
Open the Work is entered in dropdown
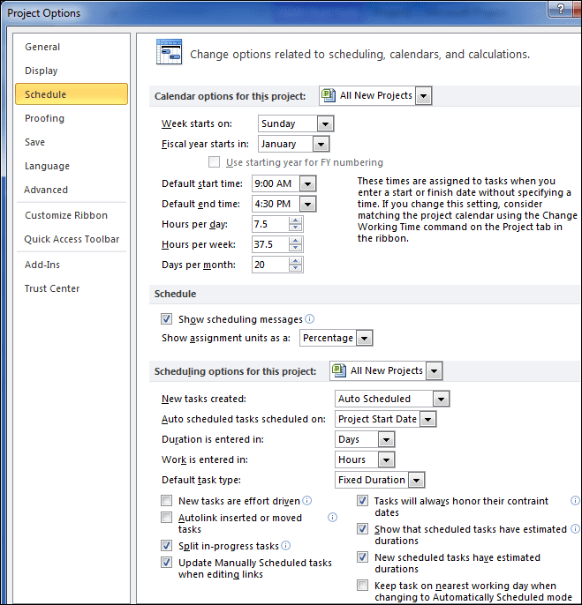tap(386, 460)
